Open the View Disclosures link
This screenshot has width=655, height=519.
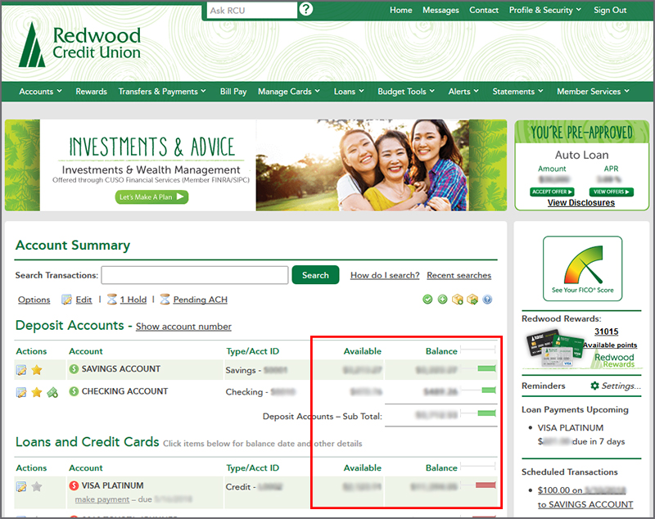click(581, 203)
